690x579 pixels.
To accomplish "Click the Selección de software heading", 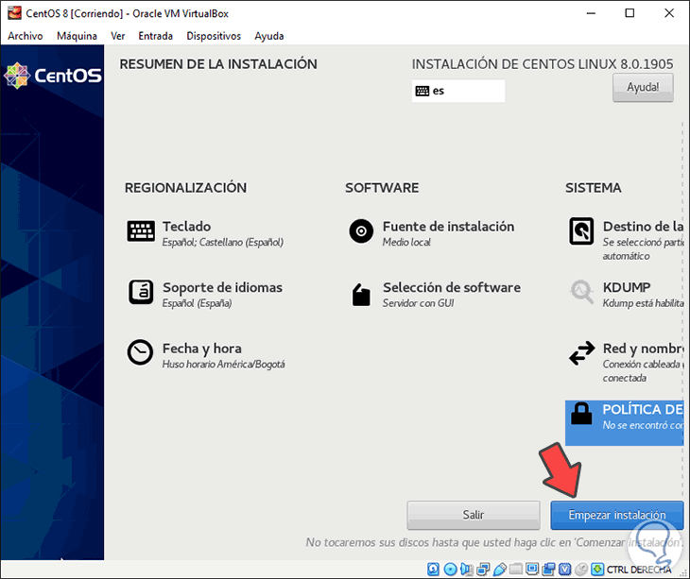I will pos(452,287).
